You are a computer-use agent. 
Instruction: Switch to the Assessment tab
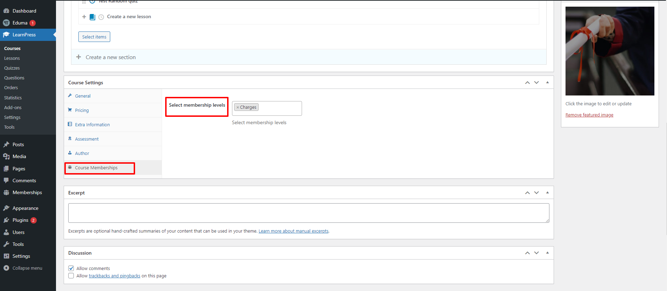[113, 139]
